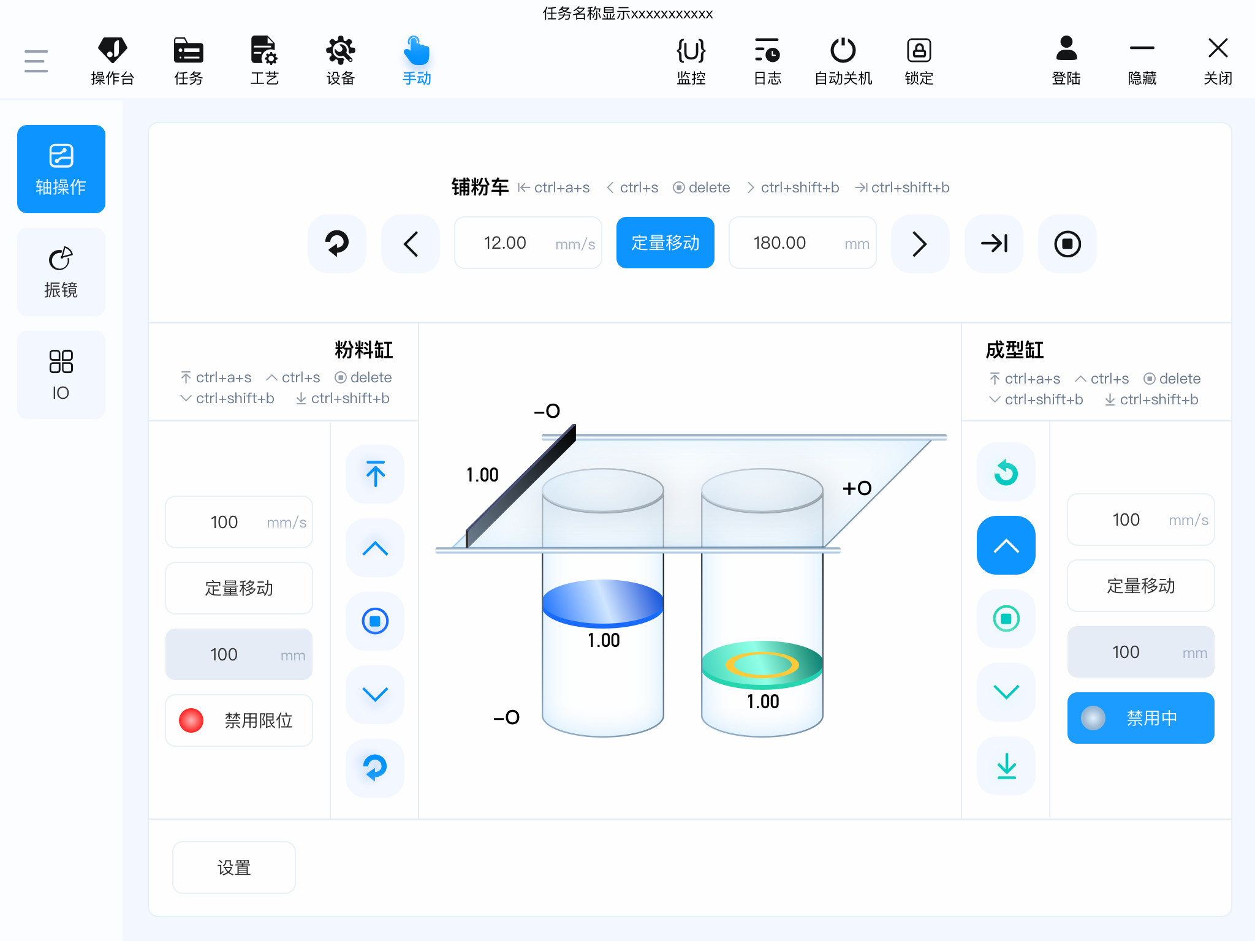Open the hamburger menu icon

click(x=36, y=61)
